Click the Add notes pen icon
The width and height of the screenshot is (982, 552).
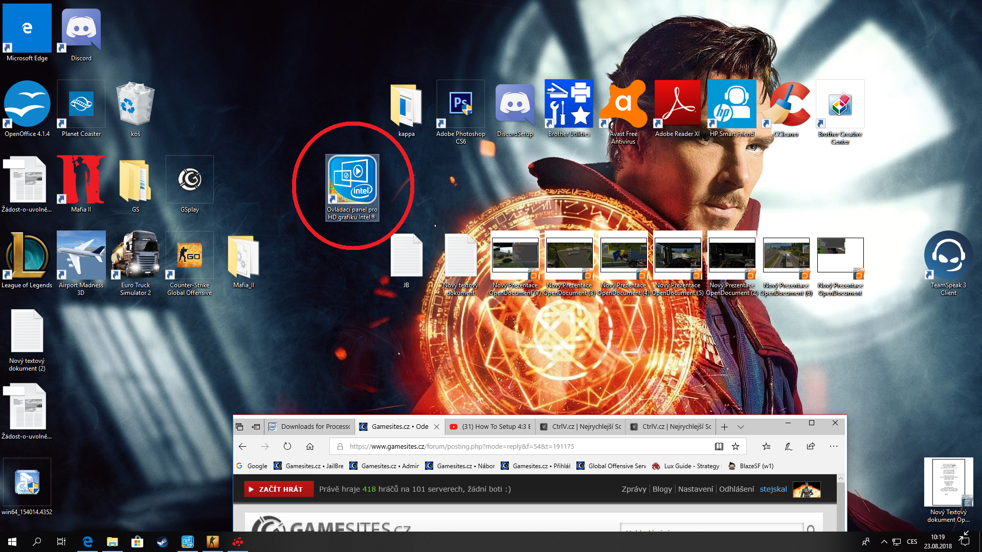[x=789, y=446]
